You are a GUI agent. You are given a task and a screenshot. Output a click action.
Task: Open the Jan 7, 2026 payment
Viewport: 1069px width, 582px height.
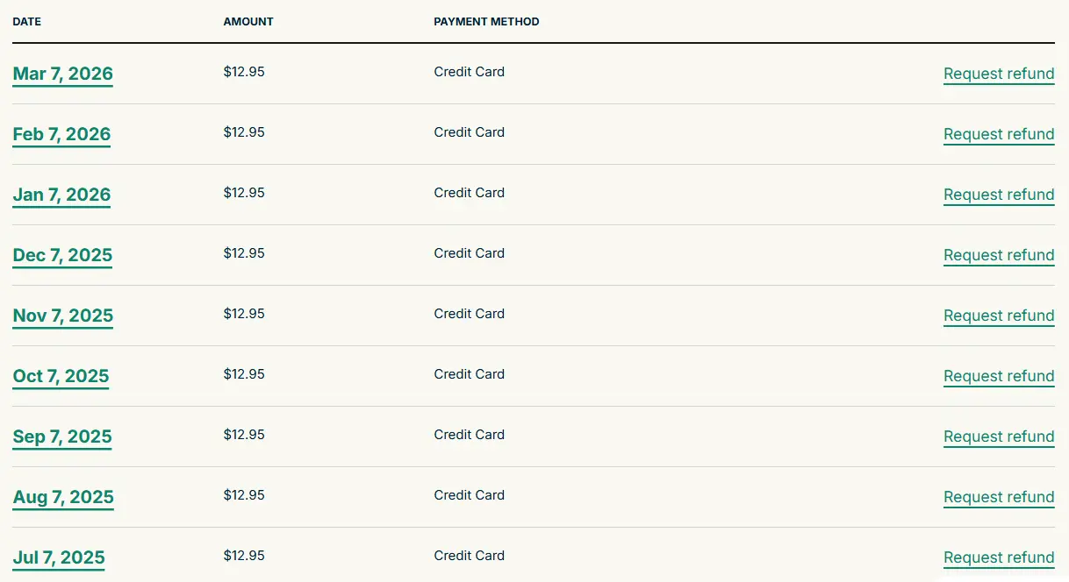point(61,195)
